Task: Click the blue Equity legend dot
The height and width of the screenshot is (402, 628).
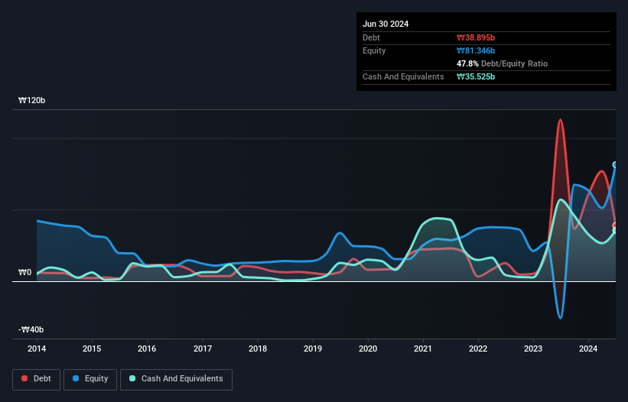Action: [76, 378]
